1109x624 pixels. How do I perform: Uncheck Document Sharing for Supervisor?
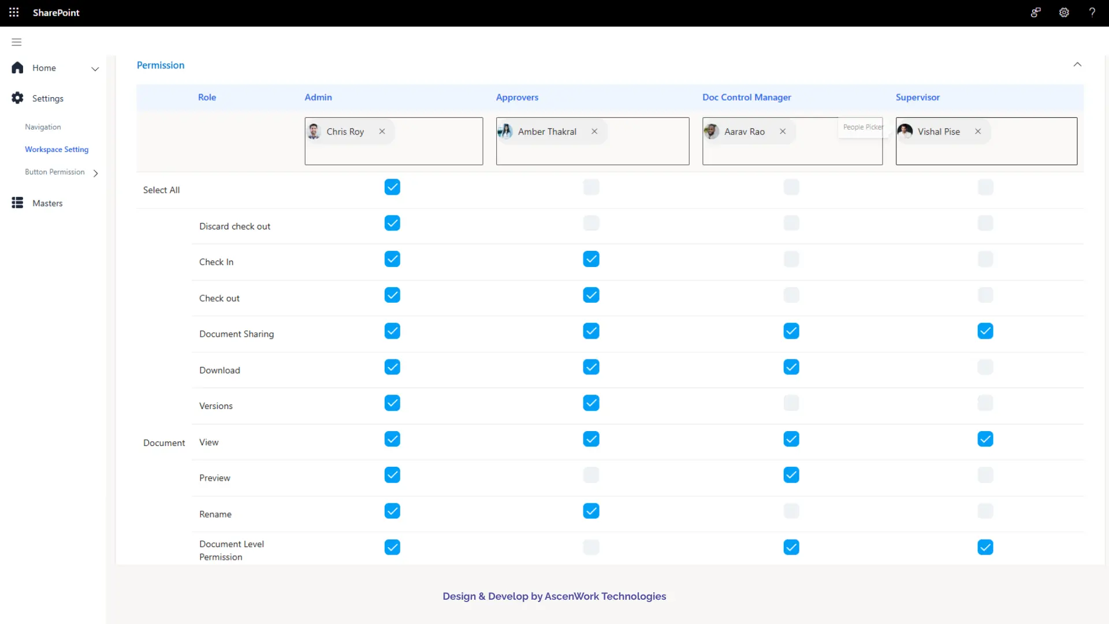point(985,330)
